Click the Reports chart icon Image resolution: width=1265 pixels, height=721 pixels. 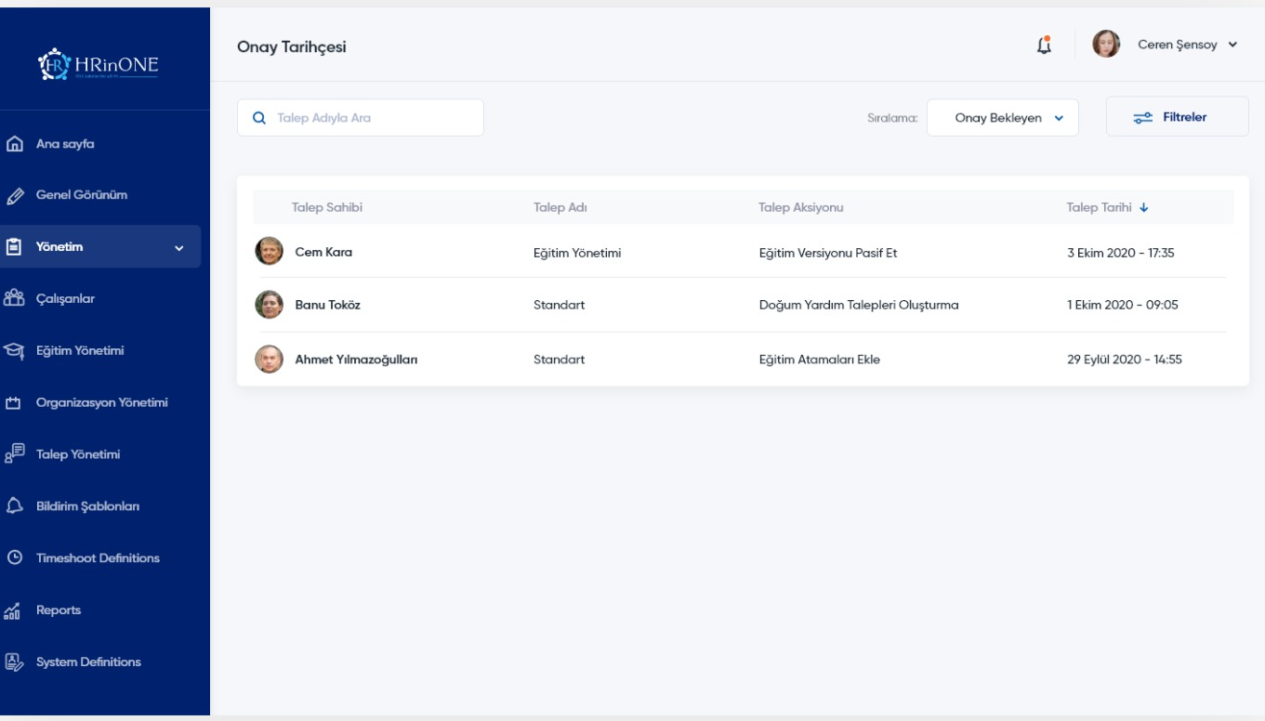14,610
